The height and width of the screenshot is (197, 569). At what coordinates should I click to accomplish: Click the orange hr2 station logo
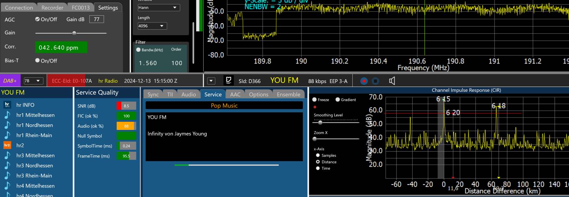pyautogui.click(x=7, y=145)
